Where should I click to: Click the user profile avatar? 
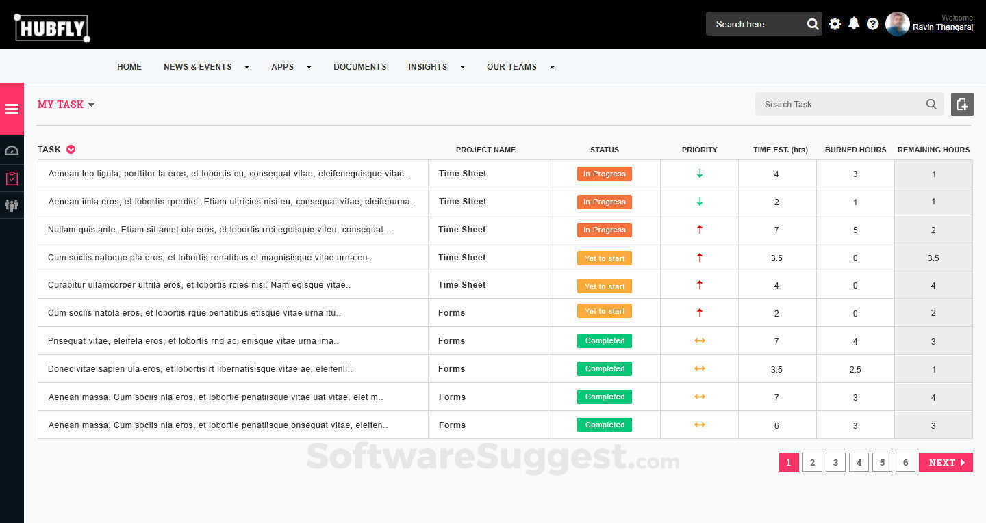click(x=897, y=24)
